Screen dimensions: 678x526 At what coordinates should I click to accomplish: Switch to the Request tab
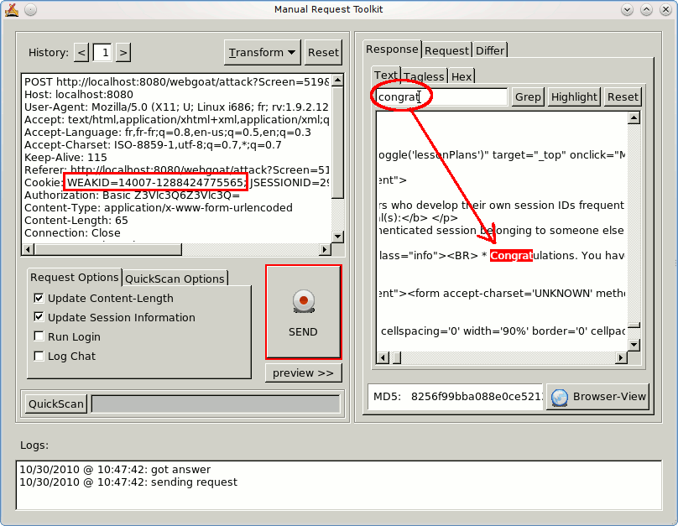click(x=446, y=50)
